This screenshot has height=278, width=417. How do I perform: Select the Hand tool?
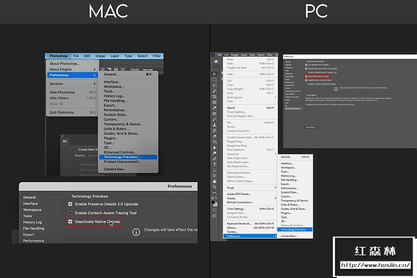tap(215, 181)
